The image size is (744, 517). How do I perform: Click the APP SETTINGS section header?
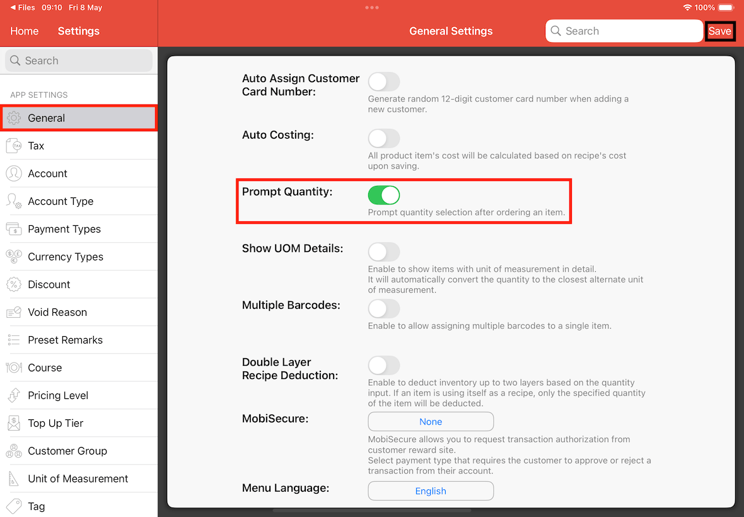[39, 95]
